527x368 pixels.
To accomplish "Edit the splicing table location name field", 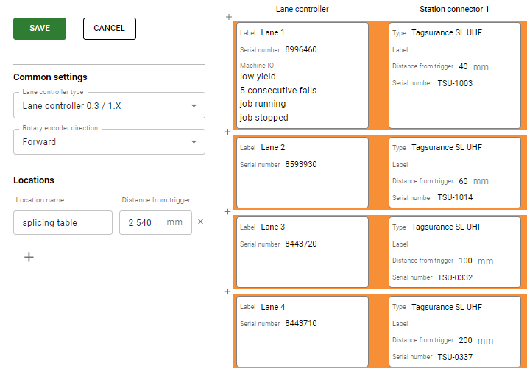I will click(63, 222).
